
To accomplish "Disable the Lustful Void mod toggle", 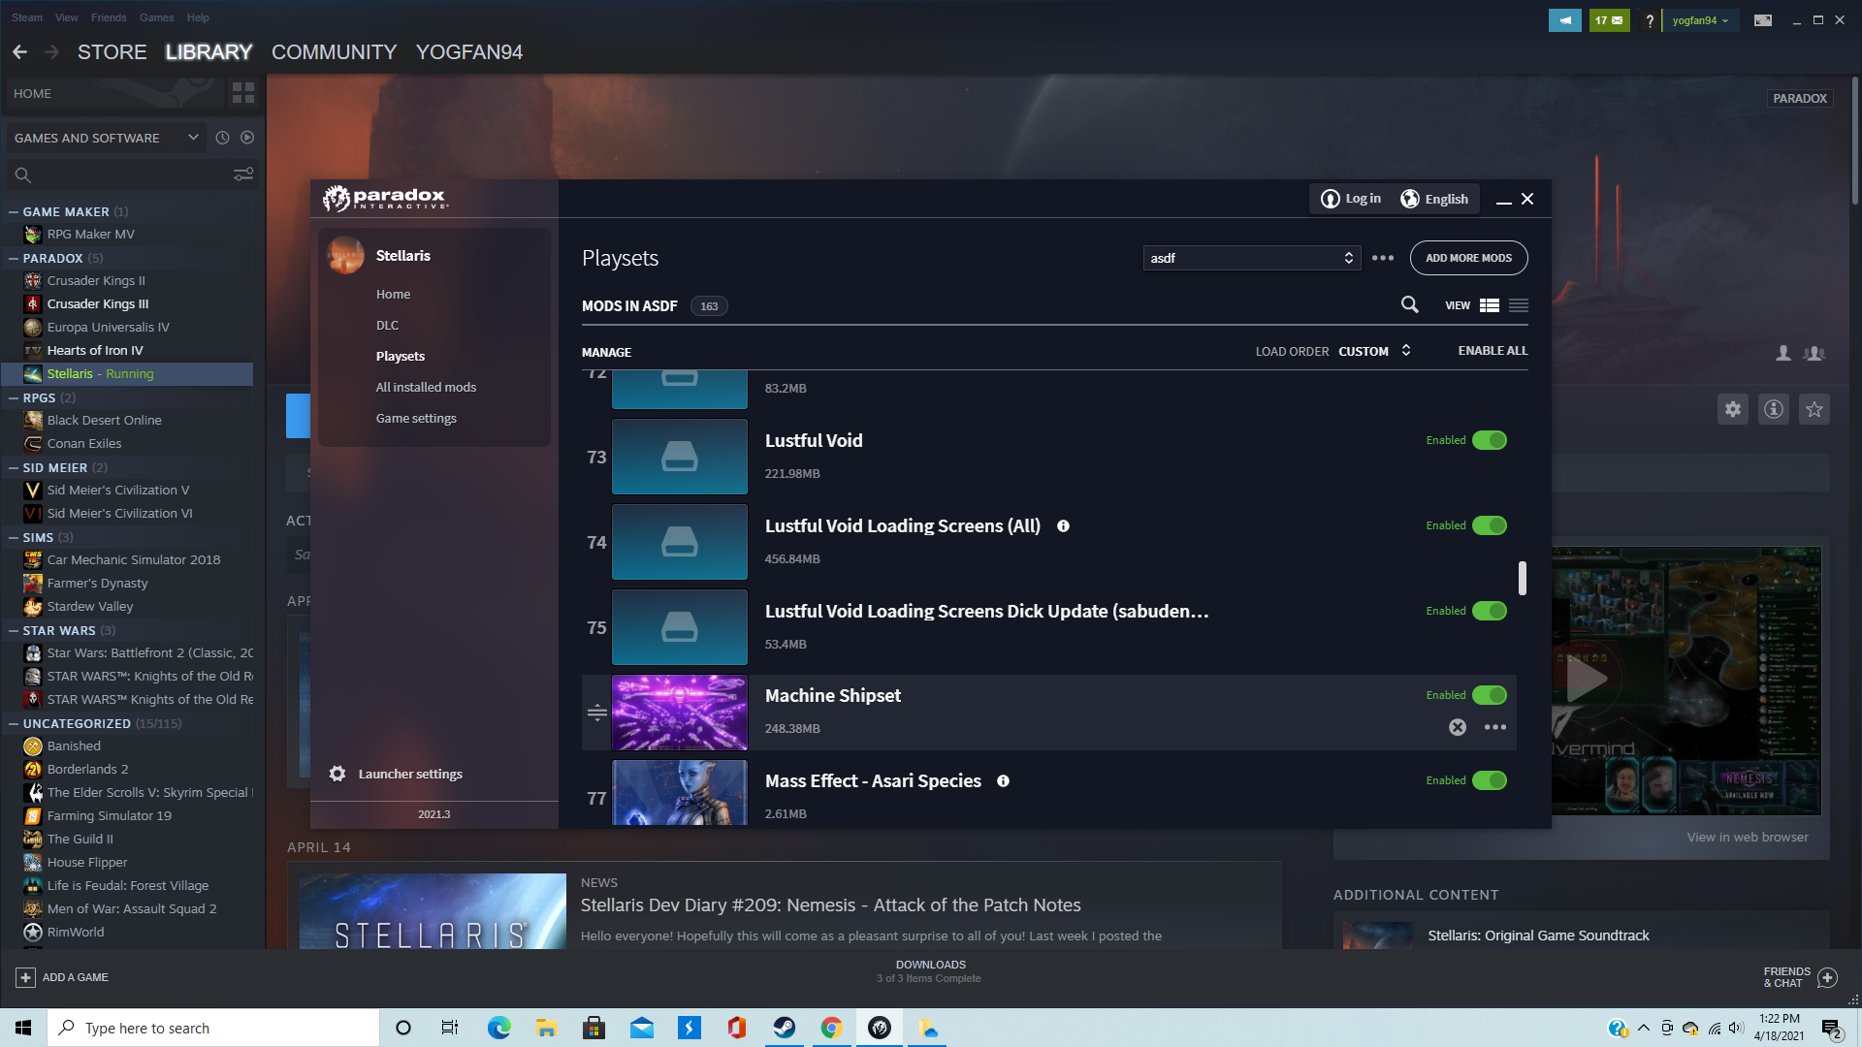I will tap(1490, 440).
